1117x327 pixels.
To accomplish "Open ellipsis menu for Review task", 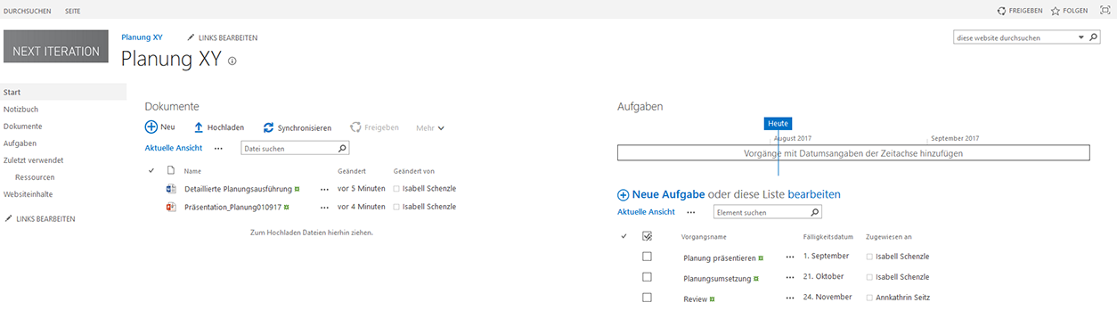I will [789, 298].
